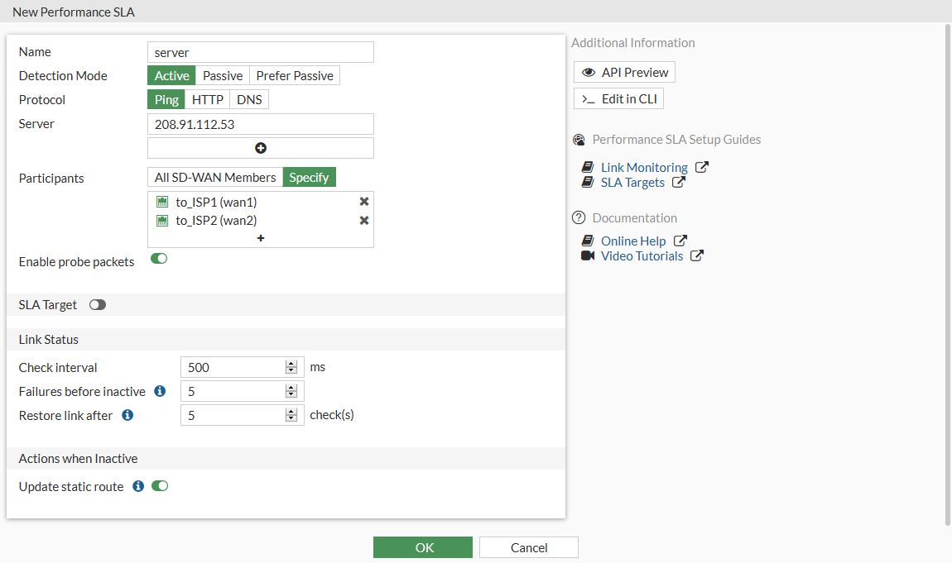The width and height of the screenshot is (952, 563).
Task: Open the Online Help link
Action: pyautogui.click(x=633, y=241)
